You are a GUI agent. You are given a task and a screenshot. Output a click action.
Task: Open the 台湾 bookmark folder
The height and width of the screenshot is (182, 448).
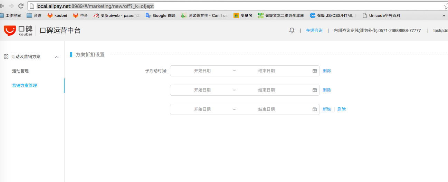[34, 15]
